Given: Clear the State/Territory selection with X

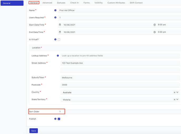Looking at the screenshot, I should tap(174, 99).
